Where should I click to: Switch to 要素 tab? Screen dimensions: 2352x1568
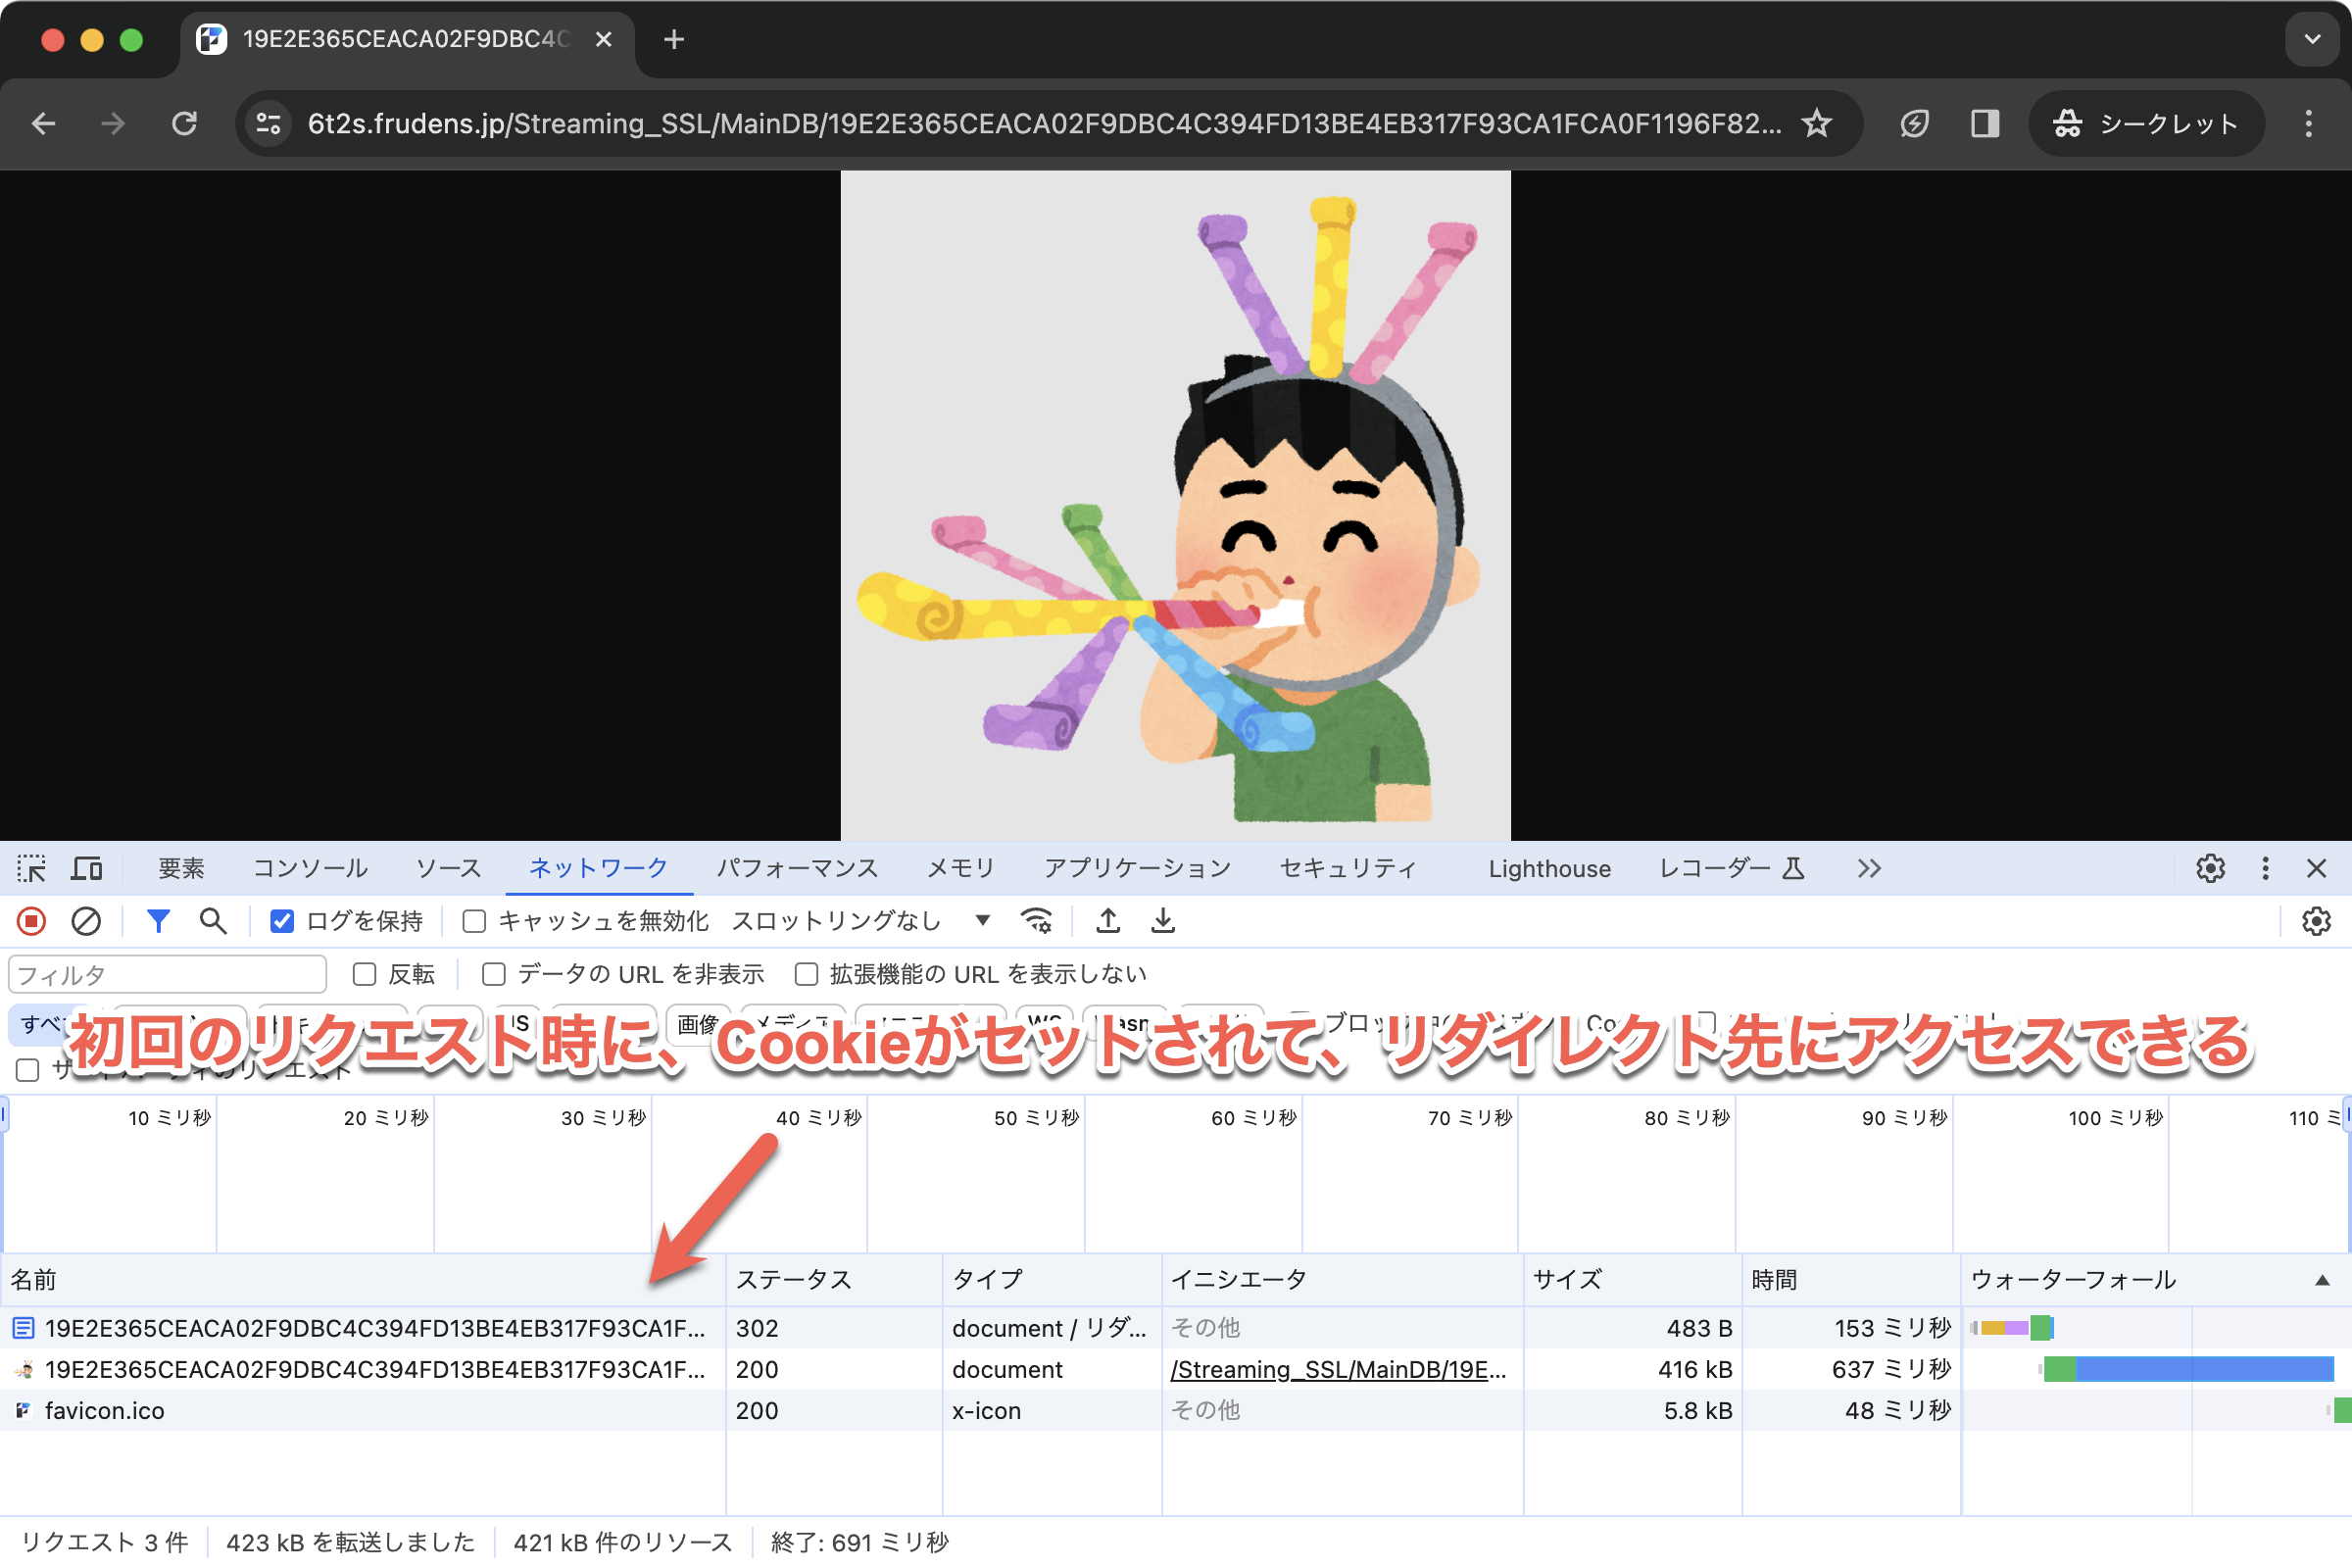[181, 868]
